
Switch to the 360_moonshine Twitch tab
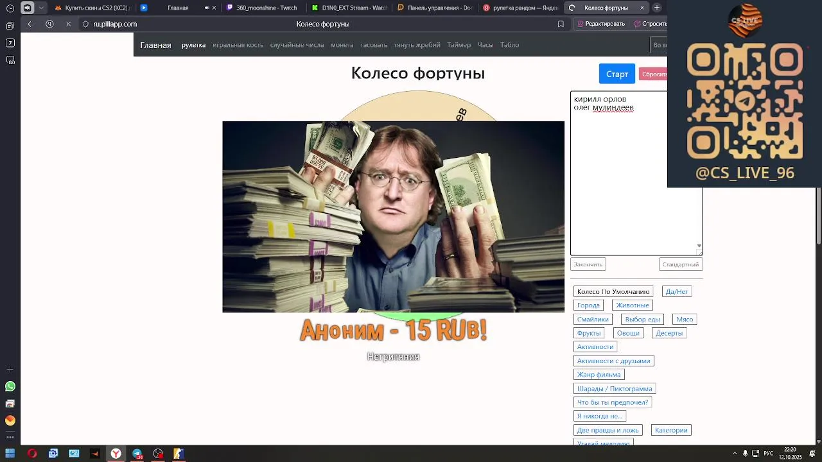pyautogui.click(x=261, y=8)
